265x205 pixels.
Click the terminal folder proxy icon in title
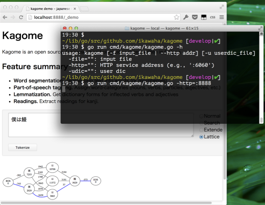(127, 28)
